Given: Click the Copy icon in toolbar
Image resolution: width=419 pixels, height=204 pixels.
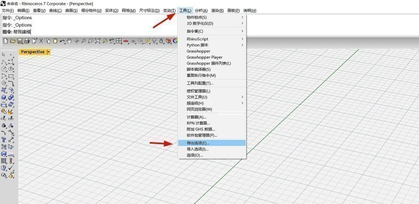Looking at the screenshot, I should point(48,41).
